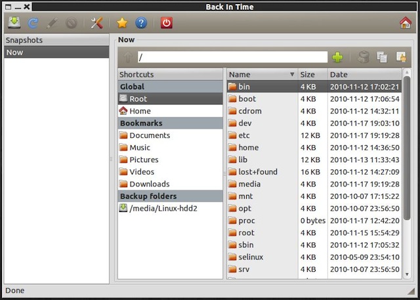Click the Restore disk icon
The image size is (420, 300).
(x=363, y=57)
